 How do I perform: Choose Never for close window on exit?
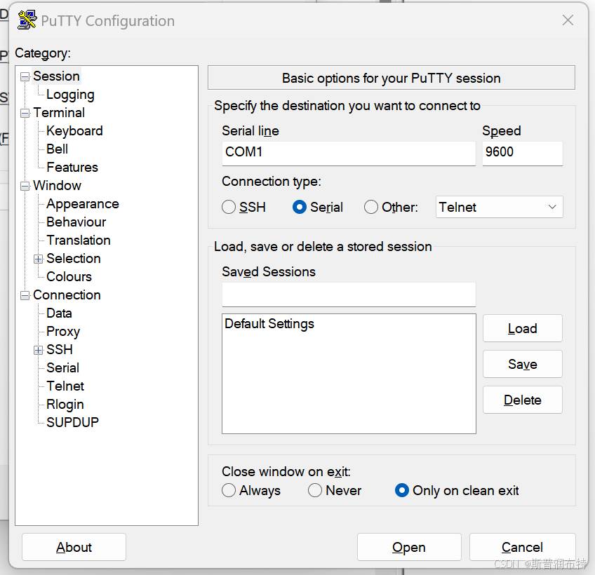pyautogui.click(x=315, y=490)
